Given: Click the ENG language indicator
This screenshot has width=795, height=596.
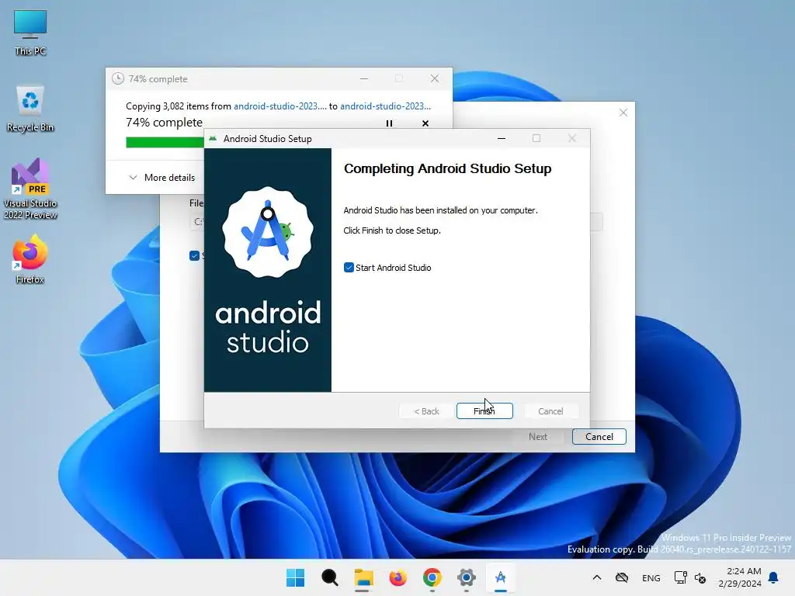Looking at the screenshot, I should coord(651,577).
